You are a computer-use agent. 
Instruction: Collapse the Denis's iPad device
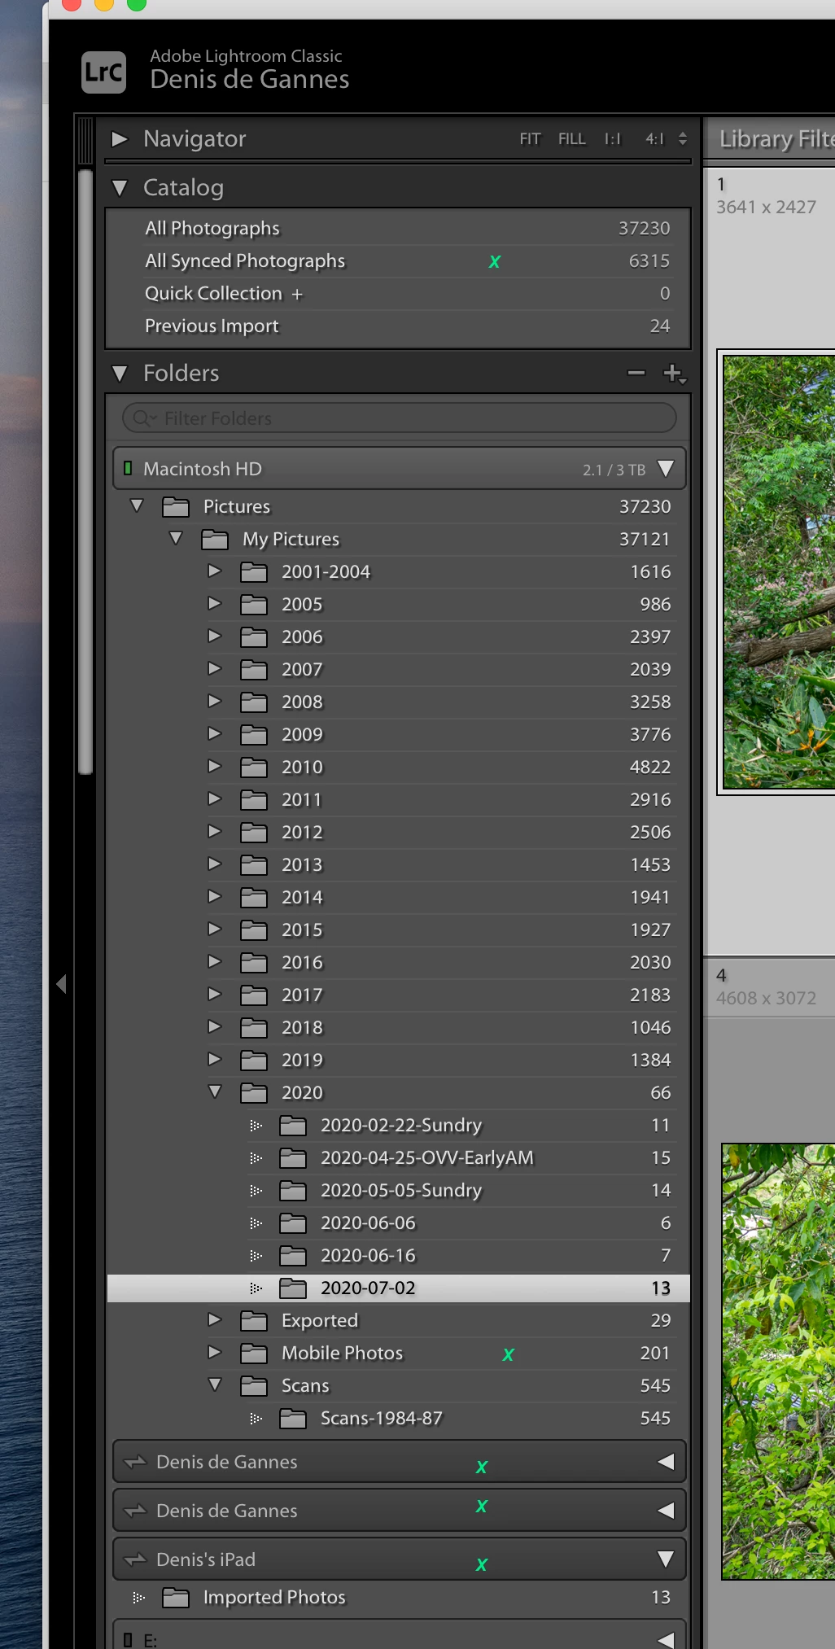(666, 1559)
